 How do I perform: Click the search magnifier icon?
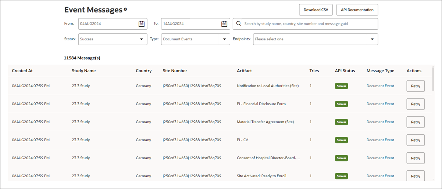pyautogui.click(x=239, y=23)
